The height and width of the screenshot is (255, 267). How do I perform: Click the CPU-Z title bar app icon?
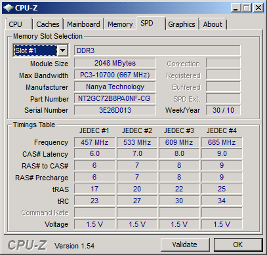pos(9,8)
